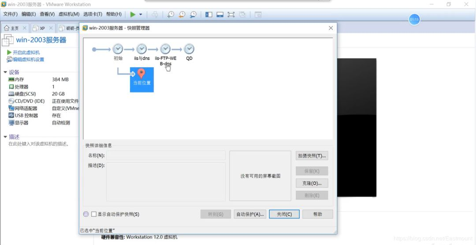
Task: Click the green power-on play icon in toolbar
Action: point(133,14)
